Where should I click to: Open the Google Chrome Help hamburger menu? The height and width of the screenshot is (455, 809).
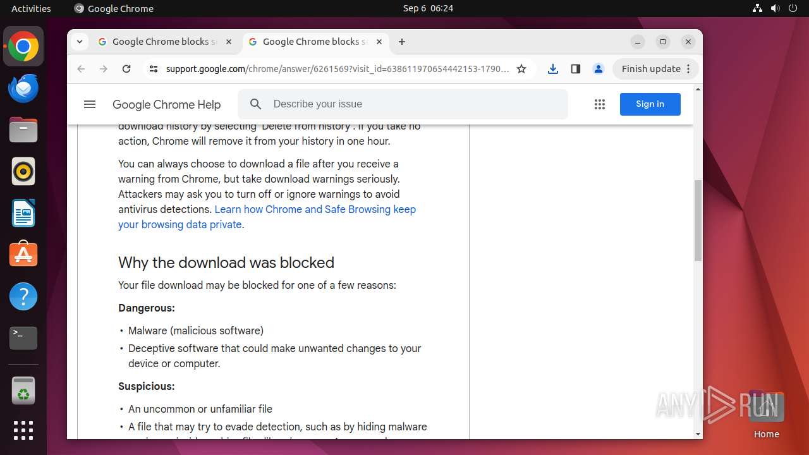pyautogui.click(x=90, y=104)
